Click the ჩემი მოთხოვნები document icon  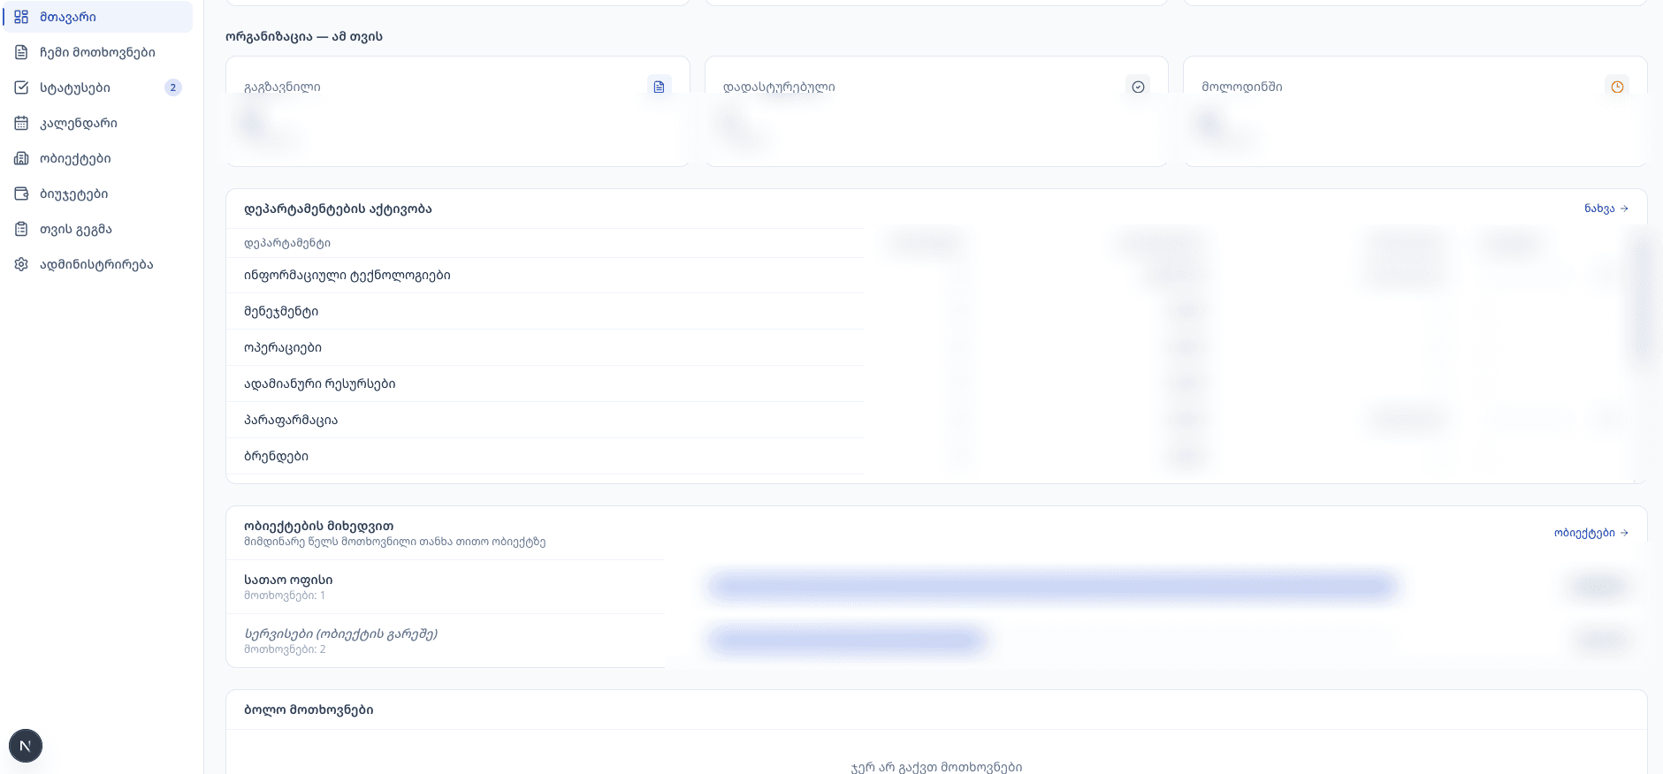(21, 52)
